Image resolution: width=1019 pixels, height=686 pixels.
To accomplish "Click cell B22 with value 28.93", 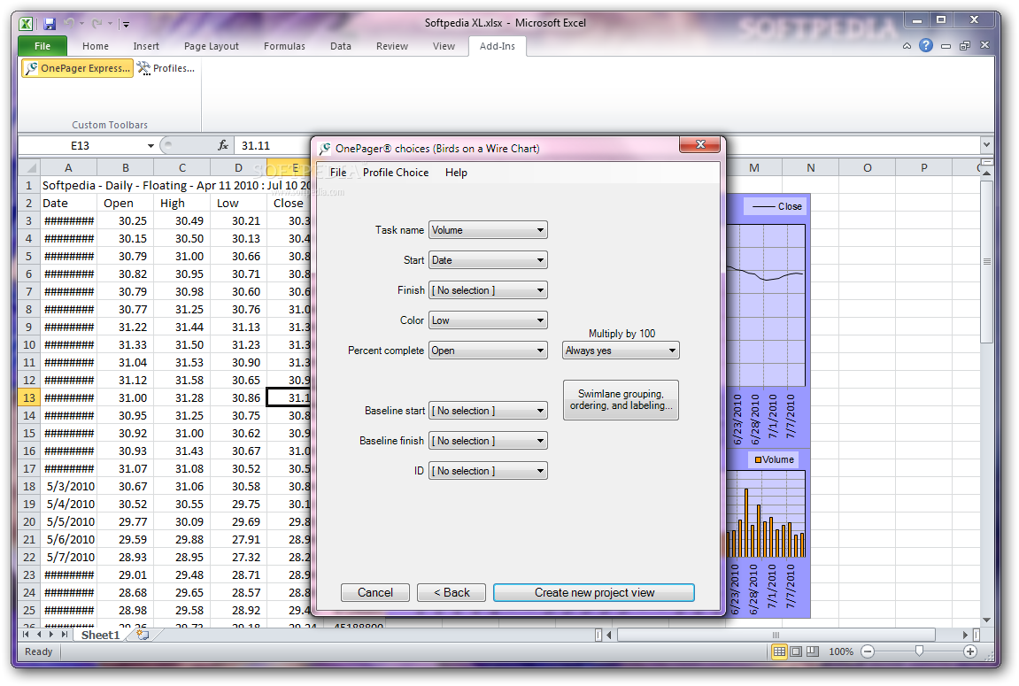I will coord(126,557).
